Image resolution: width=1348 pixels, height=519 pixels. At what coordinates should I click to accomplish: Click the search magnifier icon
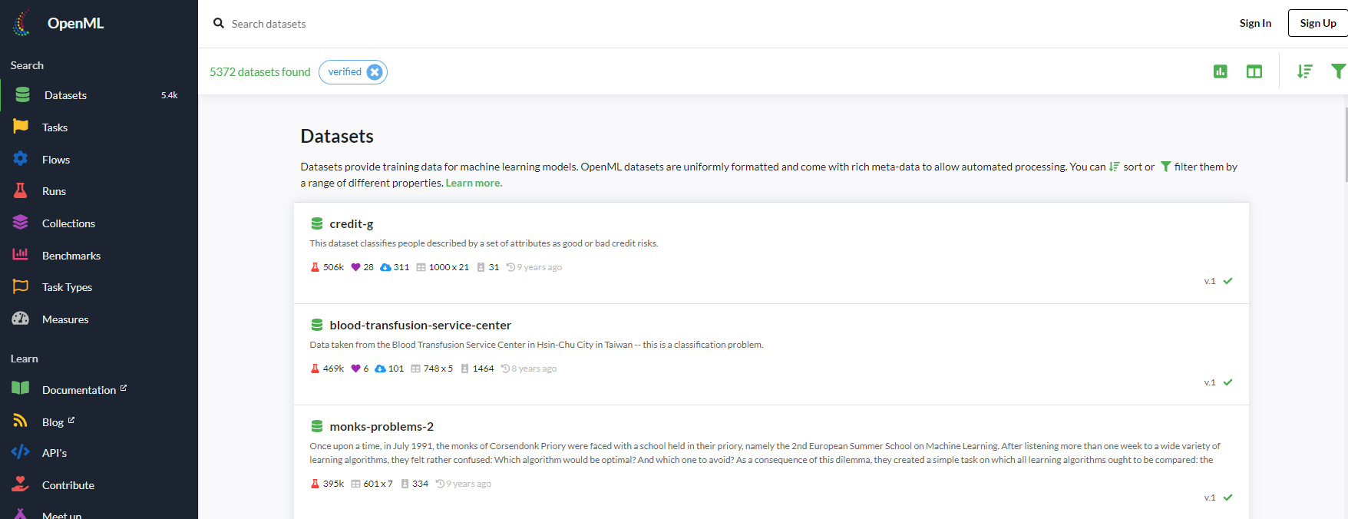tap(219, 23)
